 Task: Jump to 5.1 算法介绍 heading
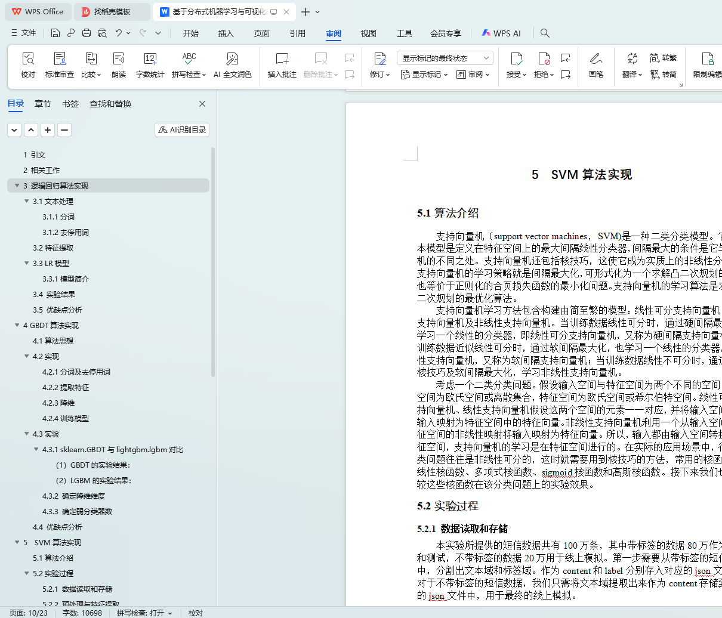click(x=53, y=558)
